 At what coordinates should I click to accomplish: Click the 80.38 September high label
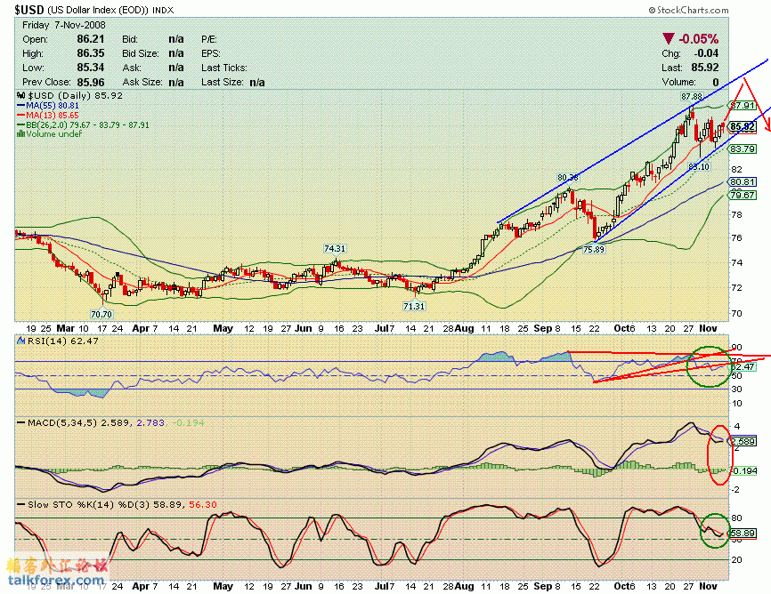[x=568, y=177]
